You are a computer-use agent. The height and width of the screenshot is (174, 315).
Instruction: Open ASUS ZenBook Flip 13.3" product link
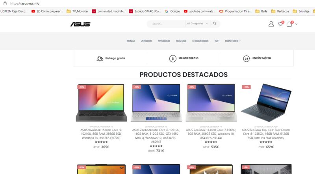pyautogui.click(x=266, y=134)
